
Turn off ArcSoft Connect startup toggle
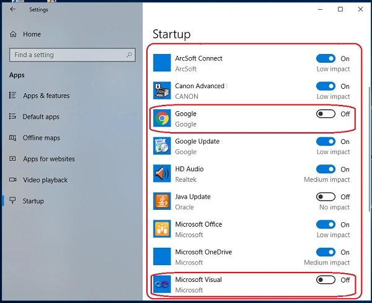click(x=325, y=58)
